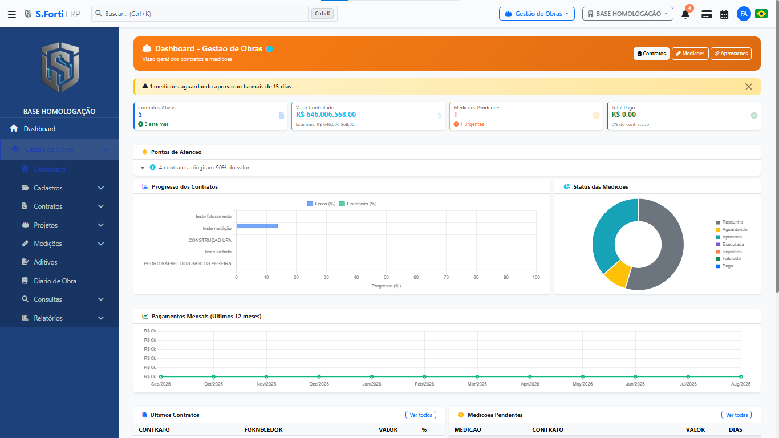
Task: Click the check icon in Total Pago card
Action: [x=754, y=115]
